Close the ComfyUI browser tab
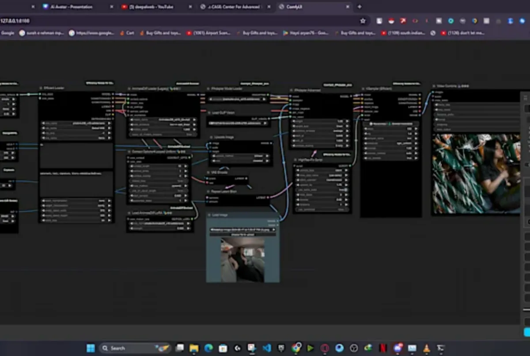 [347, 7]
